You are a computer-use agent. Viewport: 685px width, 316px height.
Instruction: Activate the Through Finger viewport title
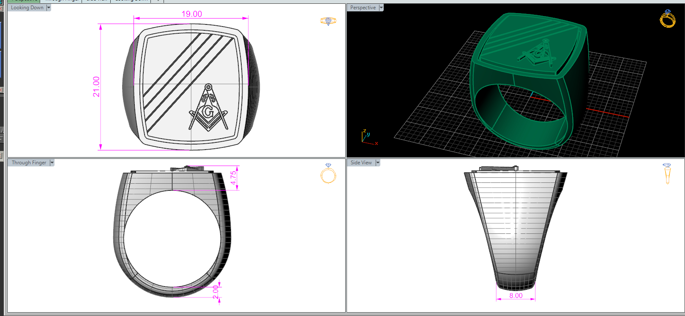tap(29, 163)
